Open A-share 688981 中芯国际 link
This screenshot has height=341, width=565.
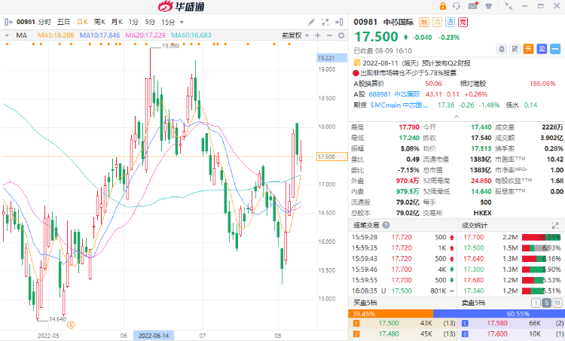click(x=394, y=94)
